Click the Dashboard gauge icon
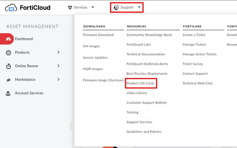This screenshot has width=237, height=148. 9,39
